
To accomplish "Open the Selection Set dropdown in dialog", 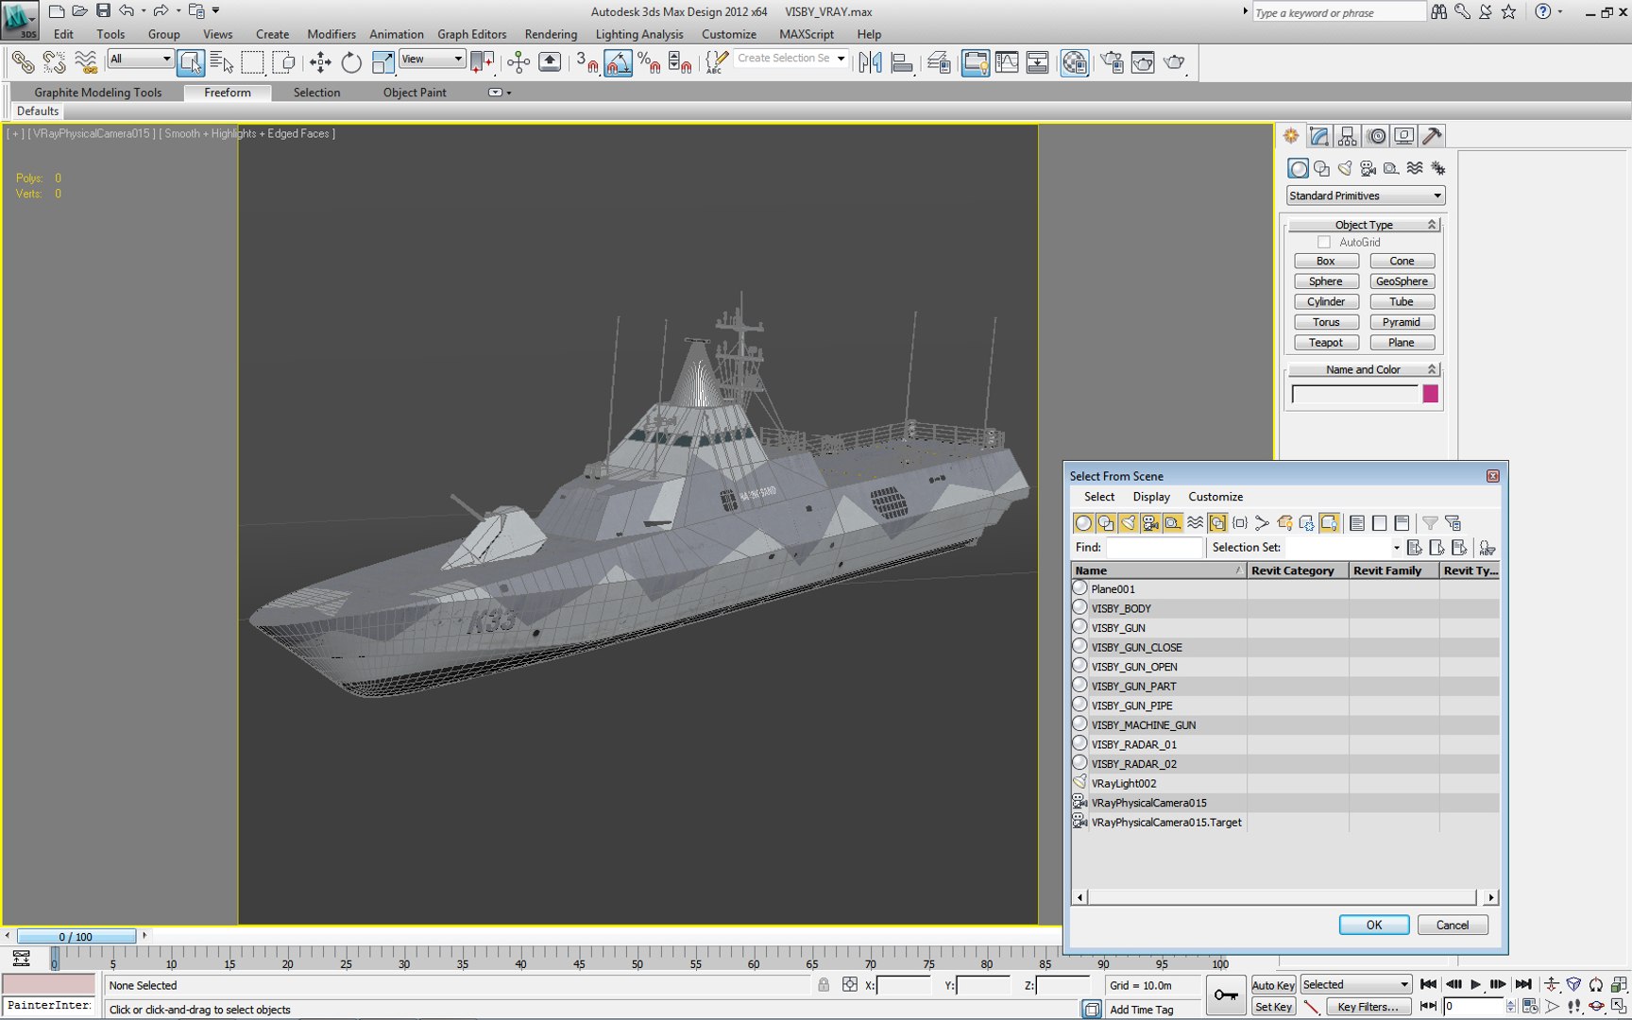I will tap(1396, 548).
